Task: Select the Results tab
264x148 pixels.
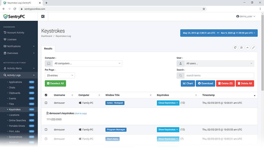Action: click(x=48, y=49)
